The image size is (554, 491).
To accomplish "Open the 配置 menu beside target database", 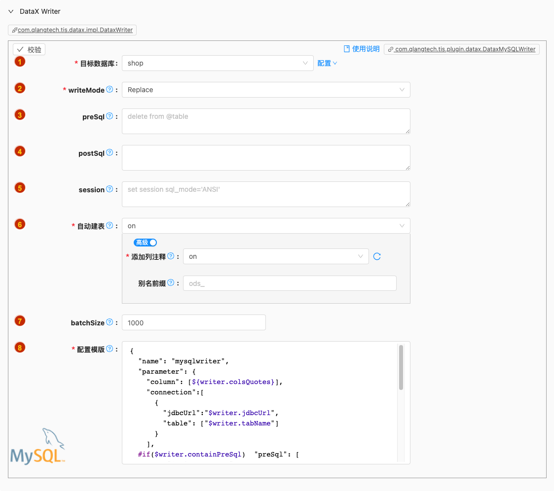I will tap(327, 63).
